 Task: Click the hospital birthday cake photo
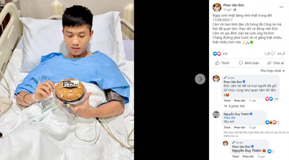[x=67, y=80]
